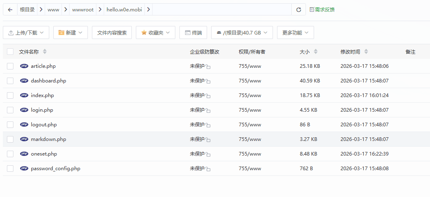Click lock icon in article.php row
Viewport: 430px width, 197px height.
[x=208, y=67]
